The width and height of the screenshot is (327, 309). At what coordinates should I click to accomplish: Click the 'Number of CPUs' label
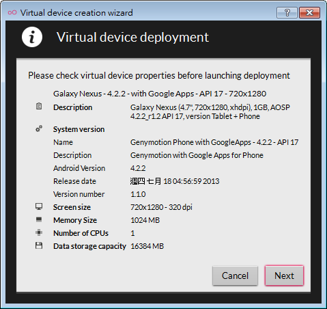coord(81,233)
